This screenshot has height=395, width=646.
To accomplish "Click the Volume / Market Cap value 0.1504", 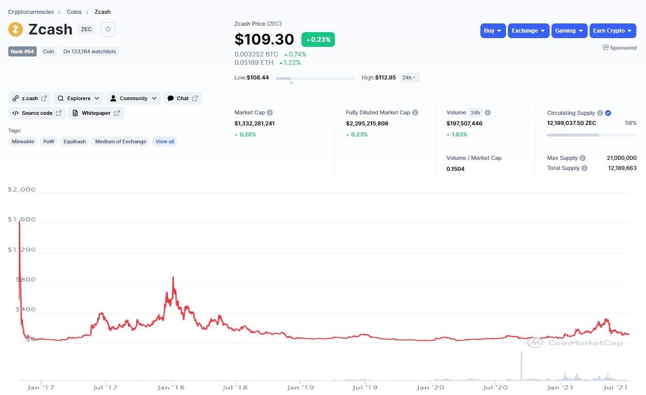I will click(456, 169).
